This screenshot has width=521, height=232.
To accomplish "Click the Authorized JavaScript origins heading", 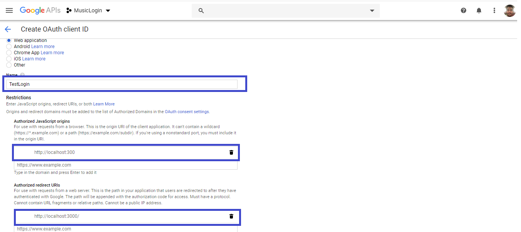I will (x=42, y=121).
